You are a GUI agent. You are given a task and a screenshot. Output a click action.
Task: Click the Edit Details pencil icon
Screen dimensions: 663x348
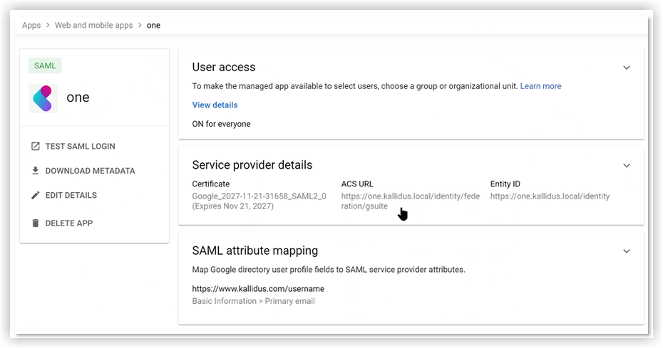click(x=36, y=195)
